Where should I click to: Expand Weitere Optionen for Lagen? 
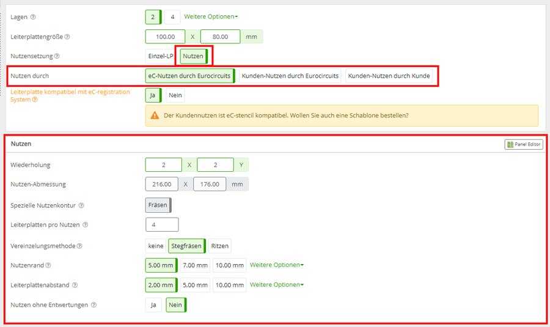click(211, 17)
